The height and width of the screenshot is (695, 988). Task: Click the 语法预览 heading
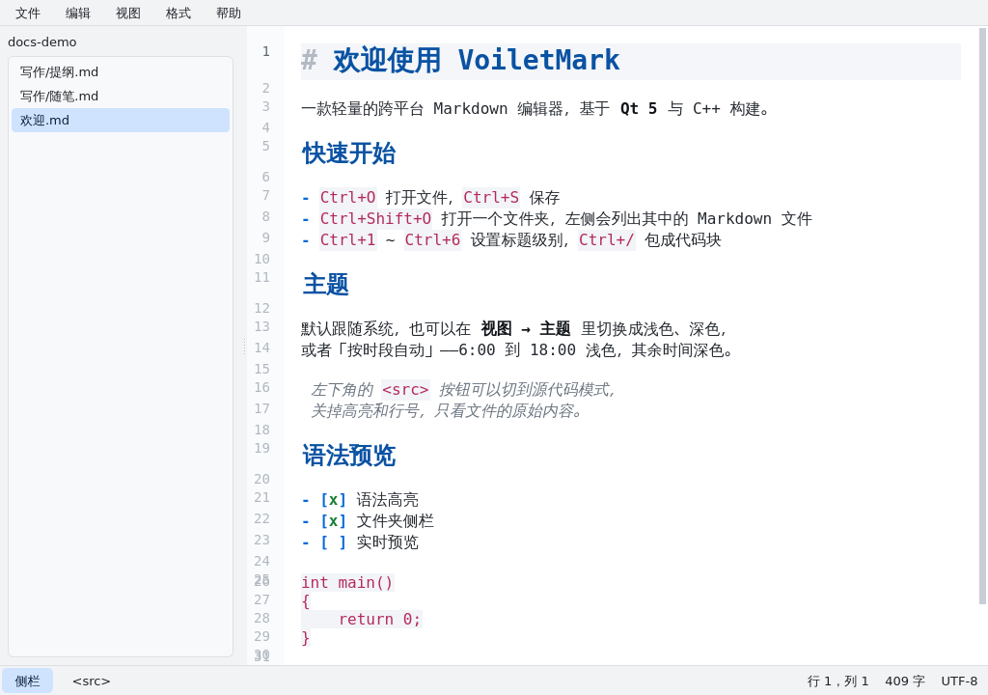[x=348, y=456]
